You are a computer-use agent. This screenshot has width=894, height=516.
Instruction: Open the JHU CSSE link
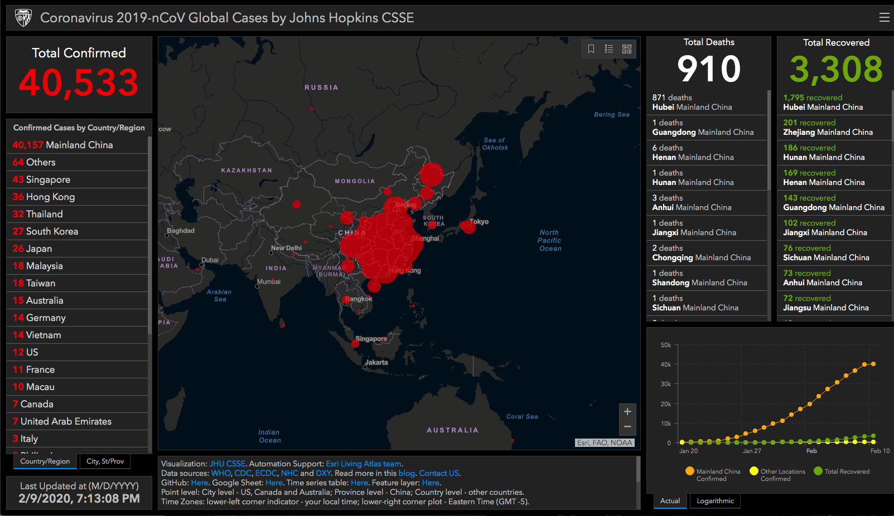[227, 464]
